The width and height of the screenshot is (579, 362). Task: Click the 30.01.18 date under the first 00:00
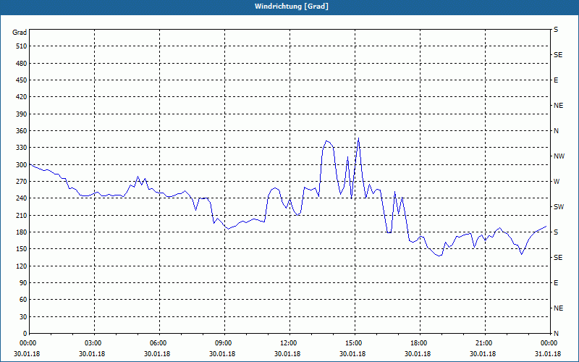pyautogui.click(x=27, y=354)
